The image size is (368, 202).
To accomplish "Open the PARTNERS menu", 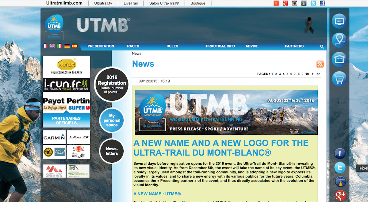I will point(294,46).
